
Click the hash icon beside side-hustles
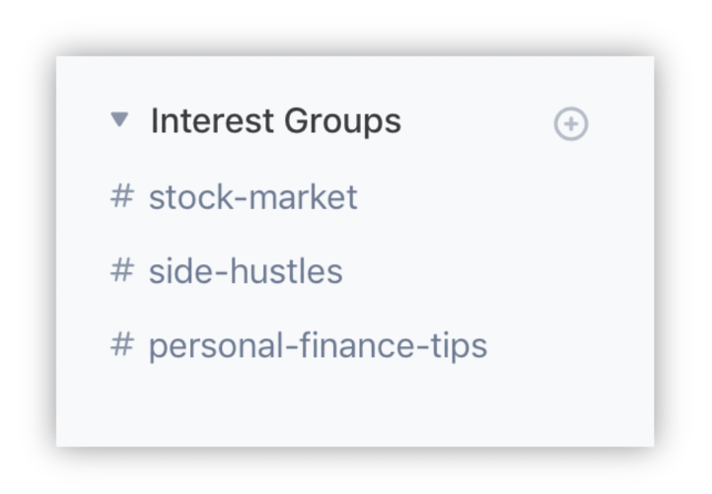pyautogui.click(x=121, y=270)
